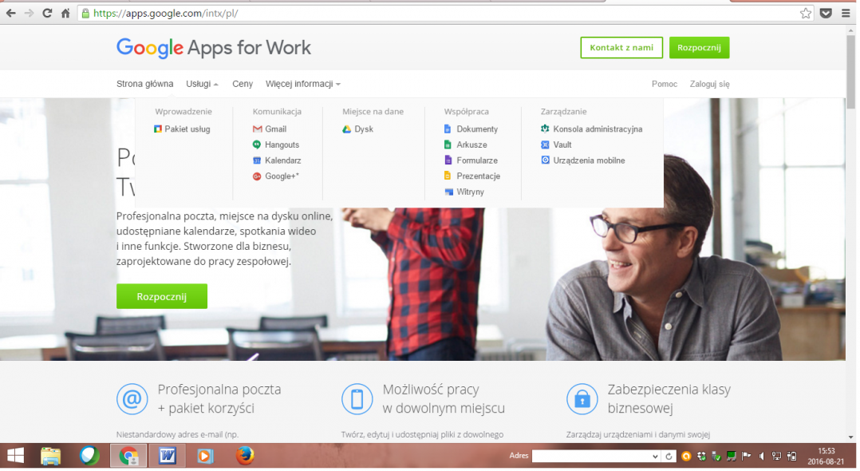
Task: Click the Konsola administracyjna gear icon
Action: (545, 129)
